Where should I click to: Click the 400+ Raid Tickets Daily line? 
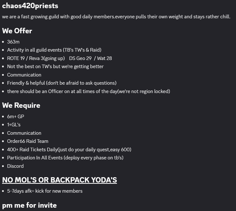(69, 149)
